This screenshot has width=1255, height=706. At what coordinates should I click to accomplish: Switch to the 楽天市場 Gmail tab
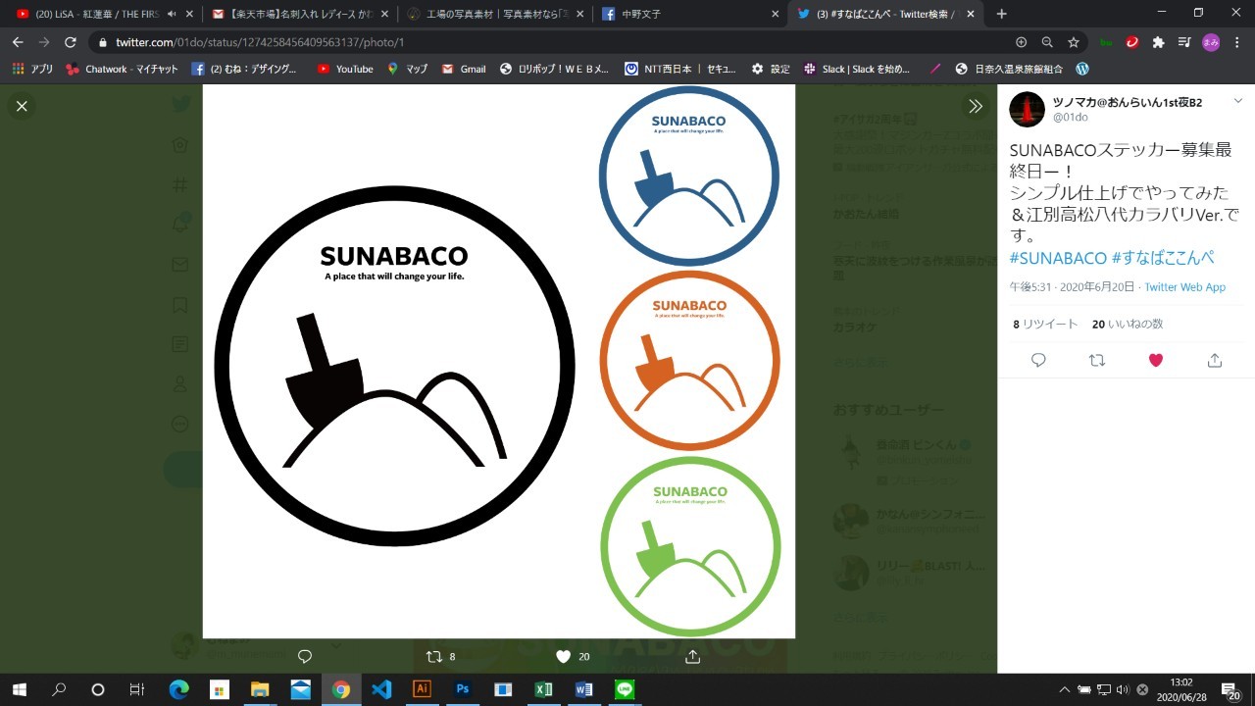pyautogui.click(x=299, y=14)
